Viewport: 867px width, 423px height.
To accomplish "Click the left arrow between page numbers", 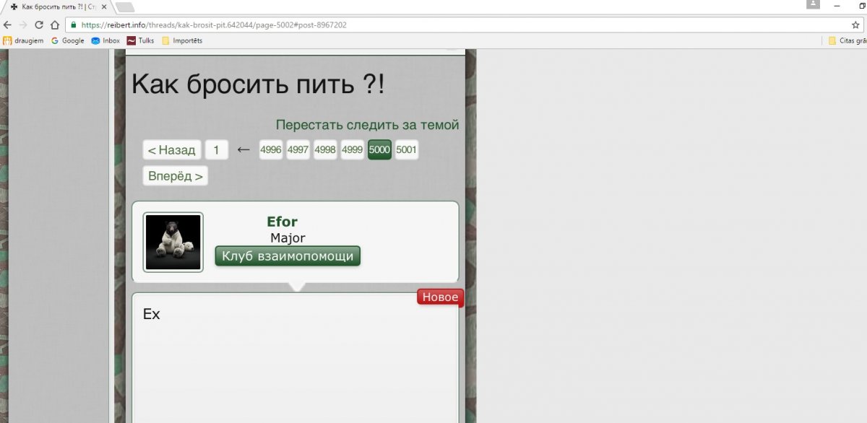I will [x=243, y=150].
